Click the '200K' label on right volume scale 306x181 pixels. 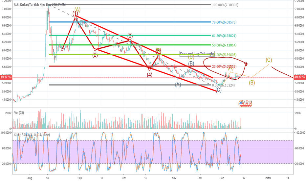(298, 113)
